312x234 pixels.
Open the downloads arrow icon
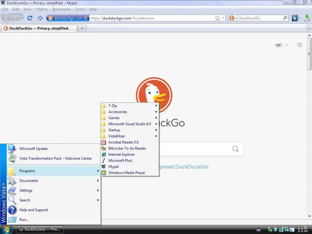coord(307,18)
